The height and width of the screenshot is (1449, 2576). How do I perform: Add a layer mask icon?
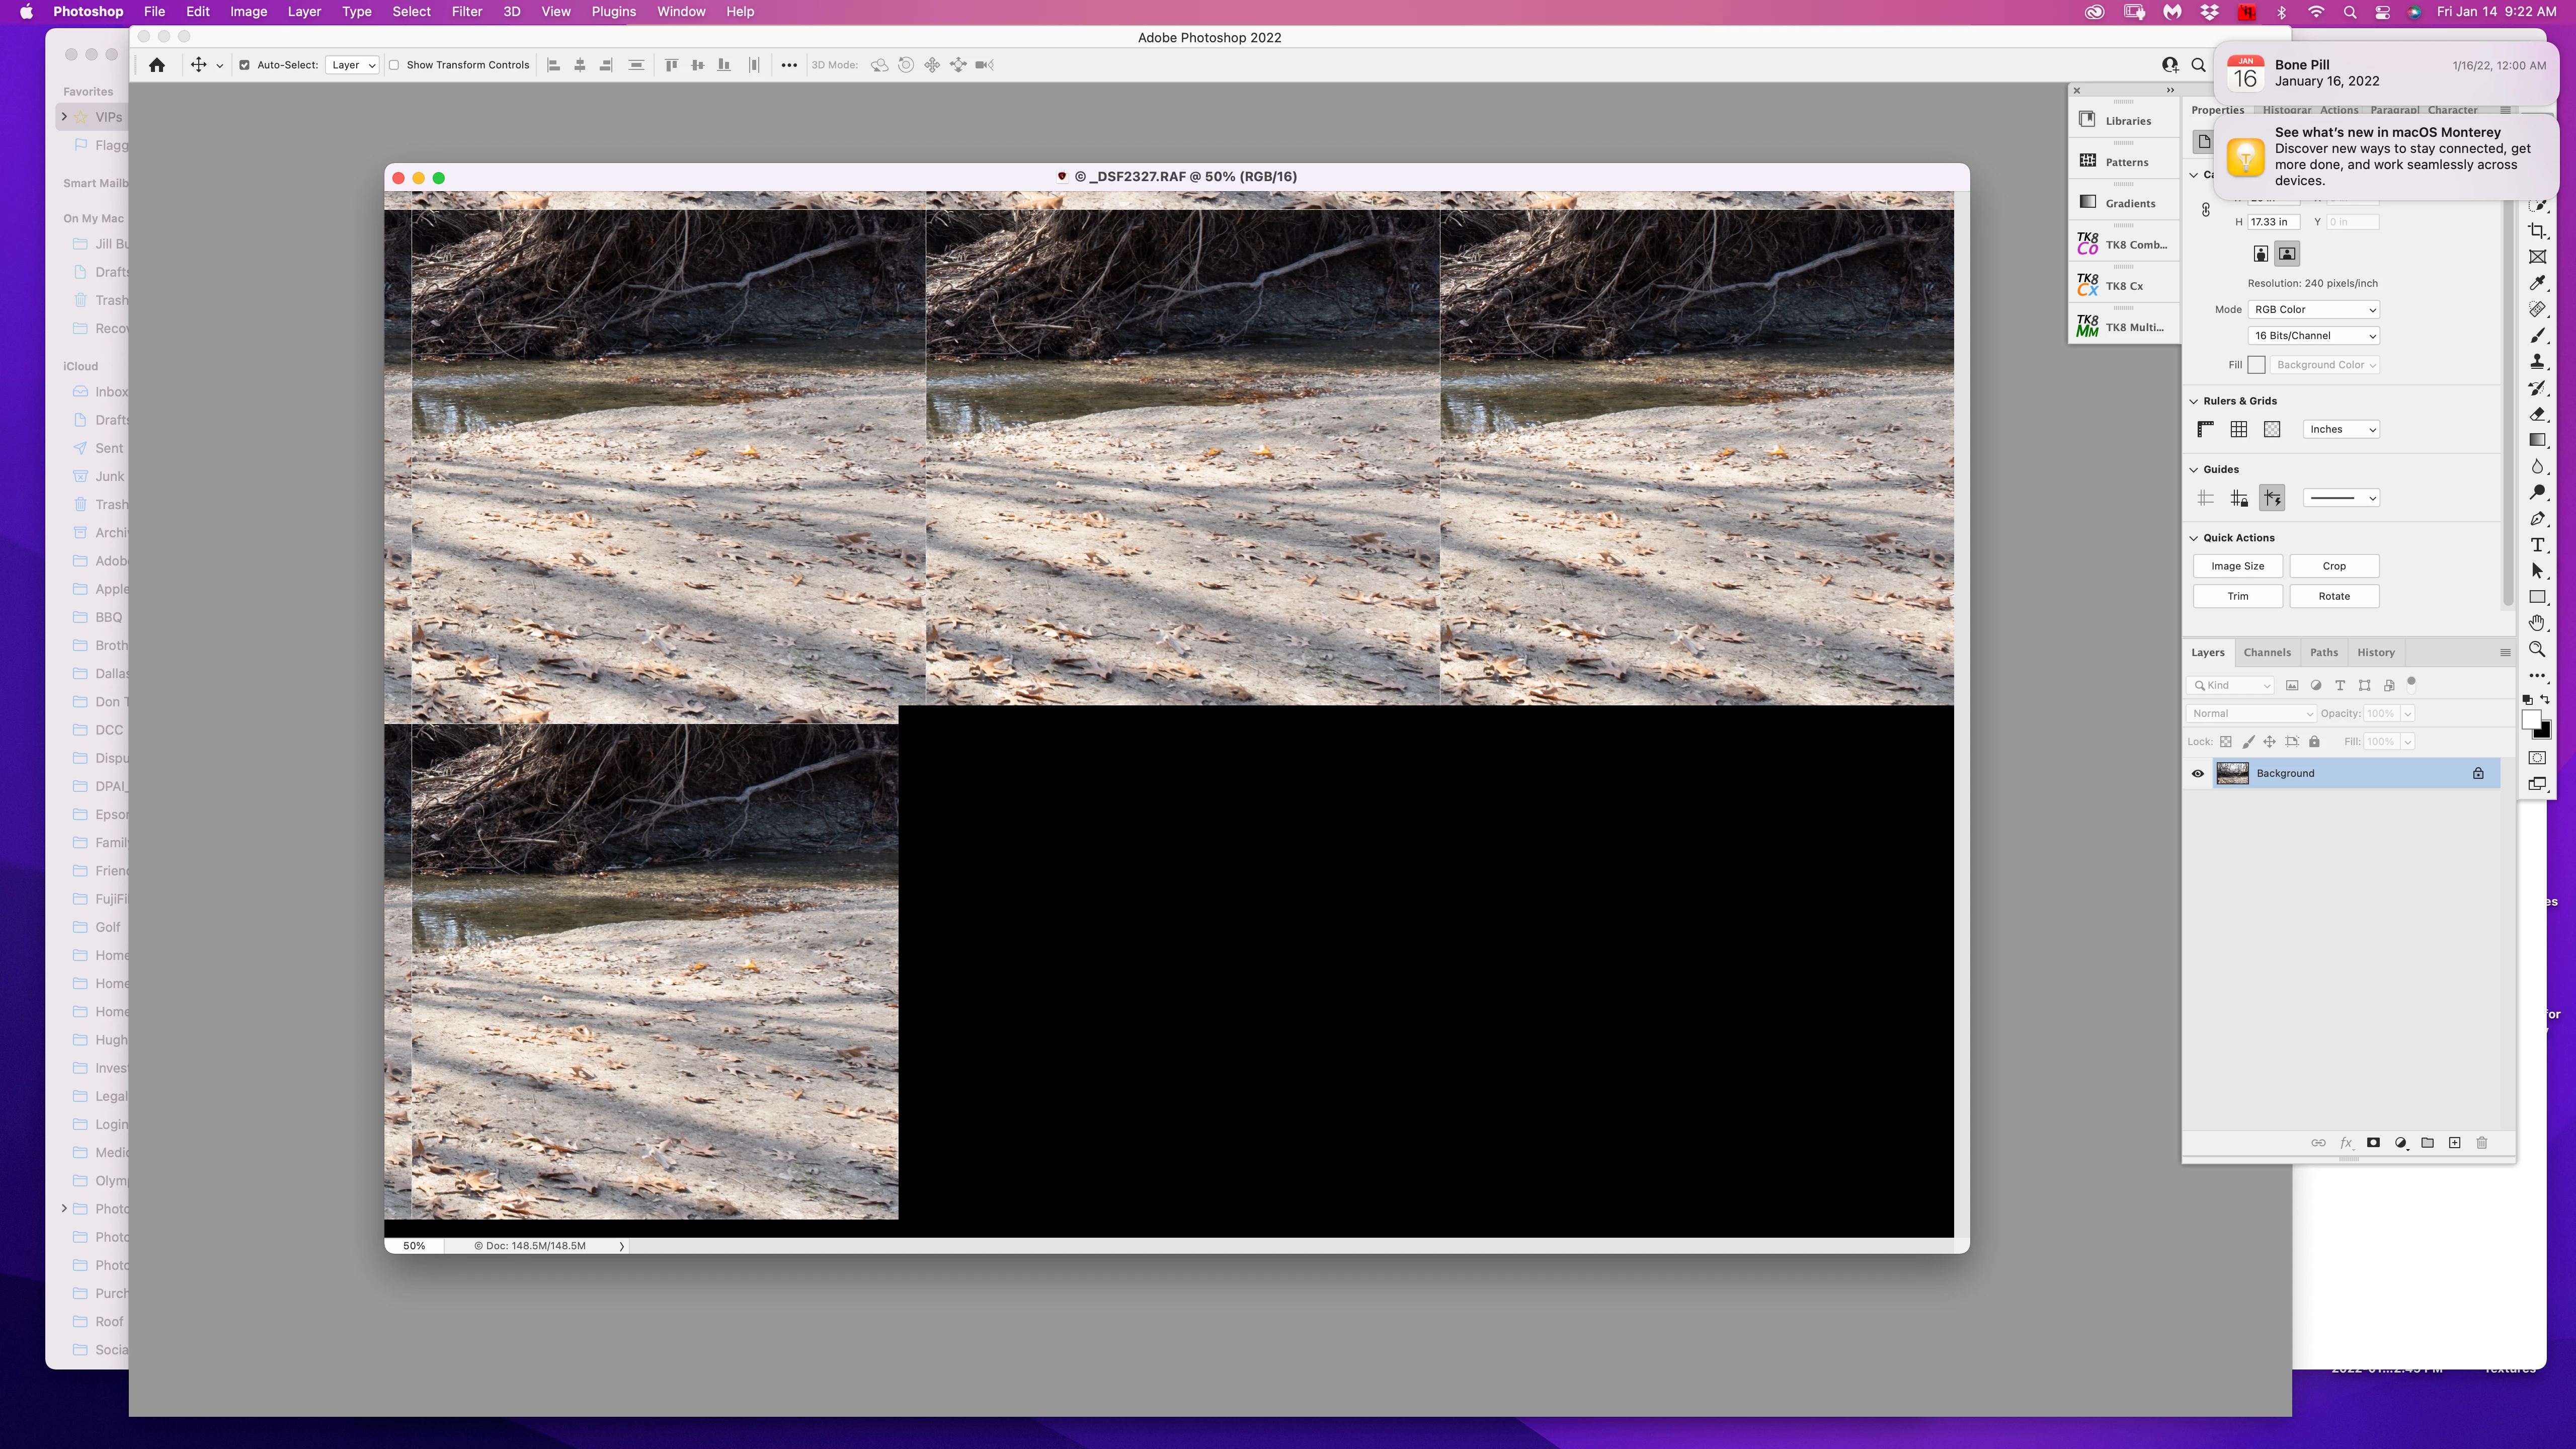click(x=2373, y=1143)
